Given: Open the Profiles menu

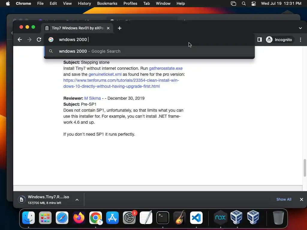Looking at the screenshot, I should 130,4.
